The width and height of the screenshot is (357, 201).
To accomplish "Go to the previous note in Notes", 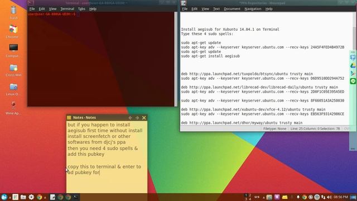I will [130, 118].
